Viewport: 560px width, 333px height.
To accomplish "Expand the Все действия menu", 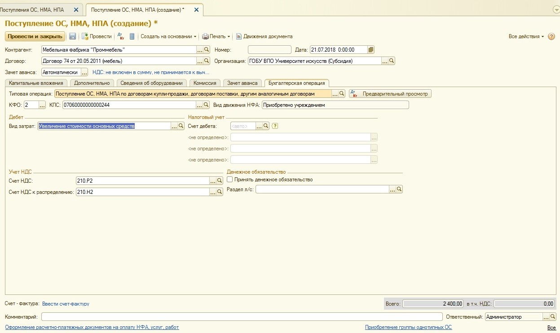I will pos(526,36).
